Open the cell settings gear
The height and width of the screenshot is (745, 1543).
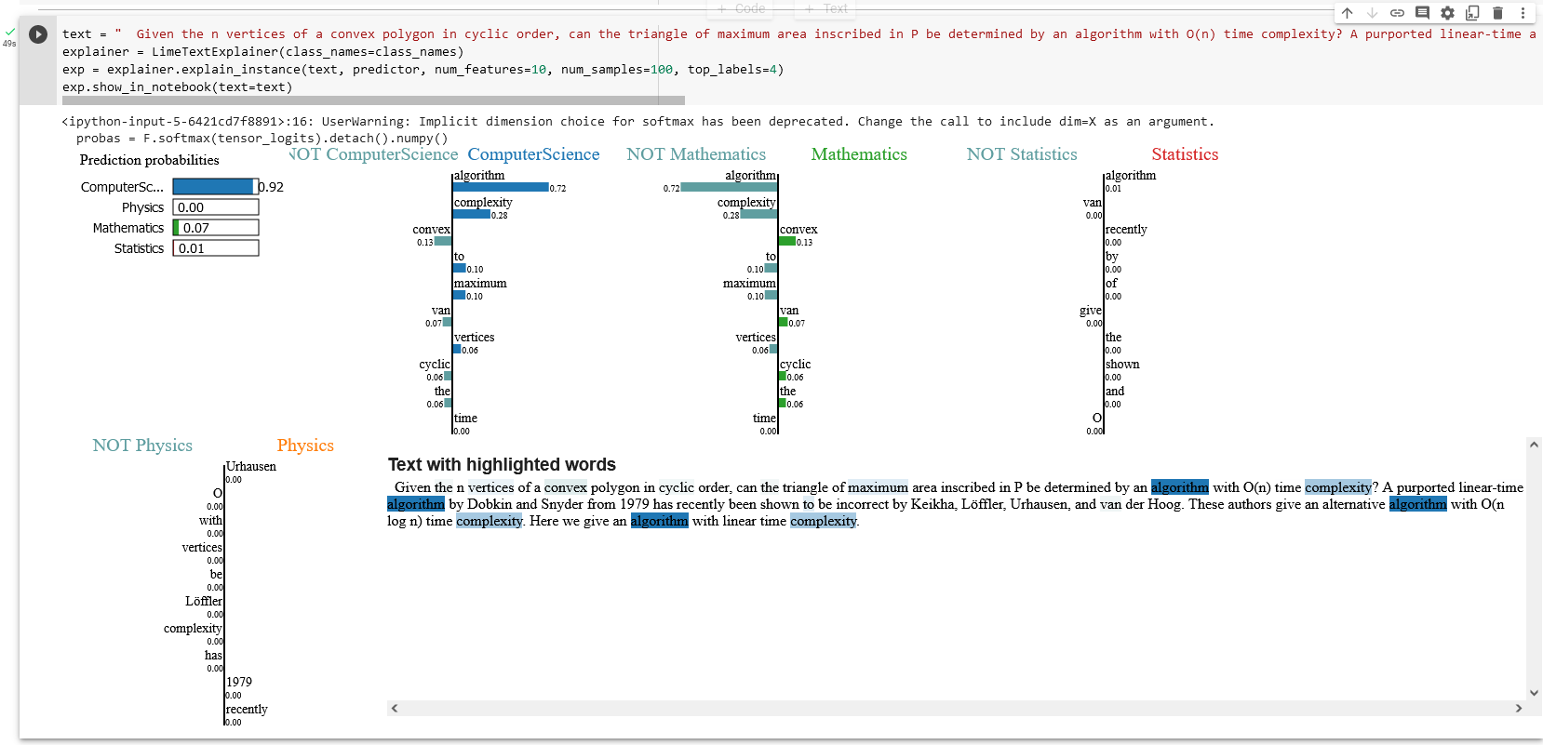point(1447,13)
